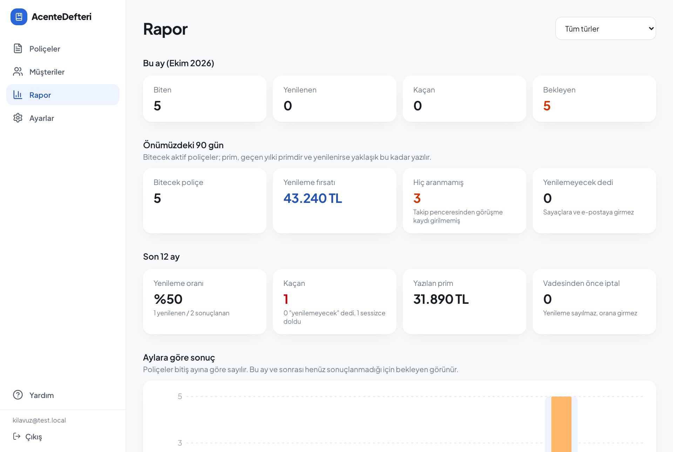Click the Aylara göre sonuç heading
This screenshot has width=673, height=452.
tap(179, 357)
